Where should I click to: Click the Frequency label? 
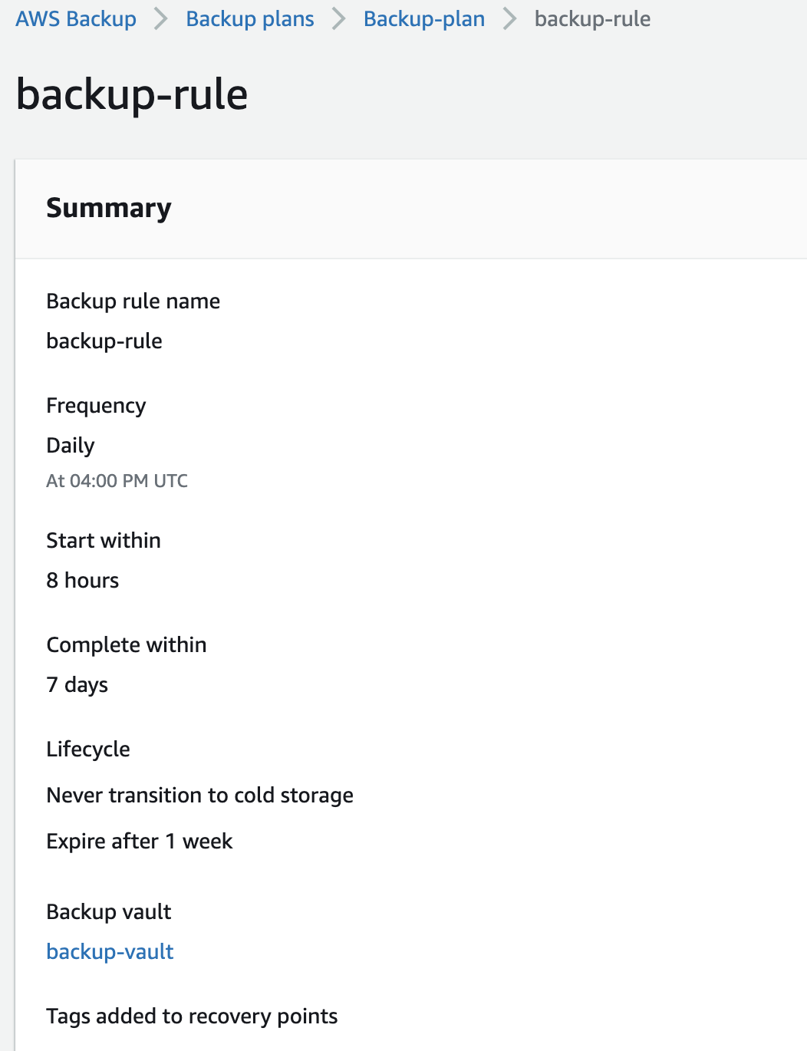coord(96,405)
